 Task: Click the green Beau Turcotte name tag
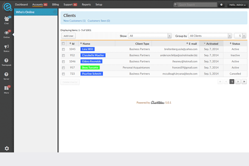point(90,67)
